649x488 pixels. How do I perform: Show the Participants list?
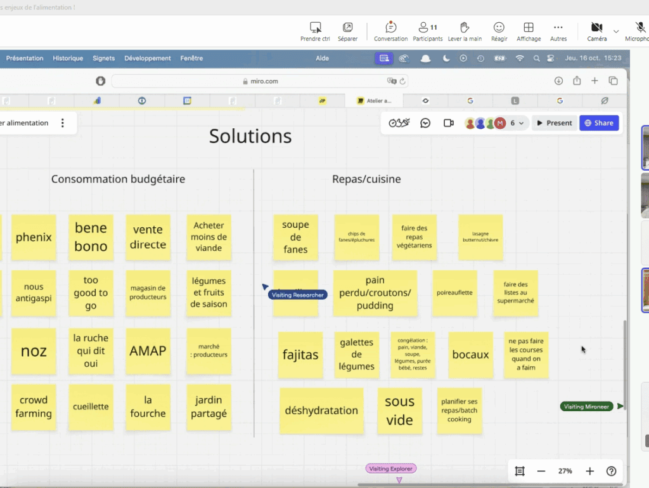click(427, 32)
